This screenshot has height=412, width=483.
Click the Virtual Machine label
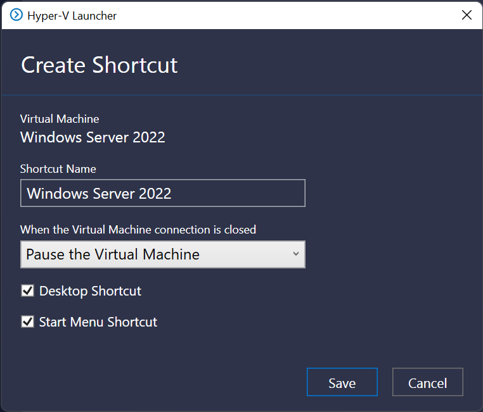pyautogui.click(x=60, y=119)
